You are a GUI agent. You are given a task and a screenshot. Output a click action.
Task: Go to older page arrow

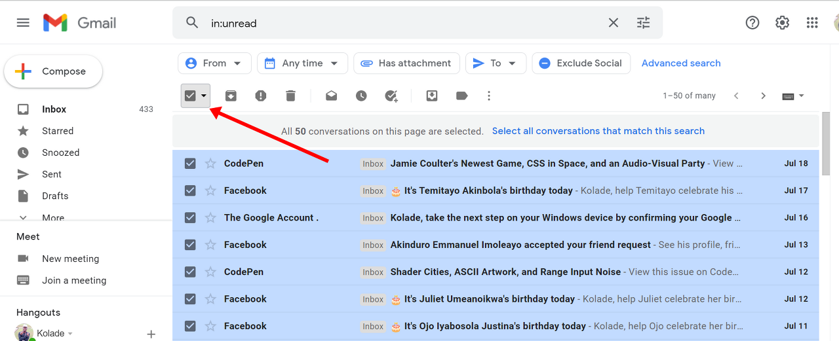pos(763,96)
